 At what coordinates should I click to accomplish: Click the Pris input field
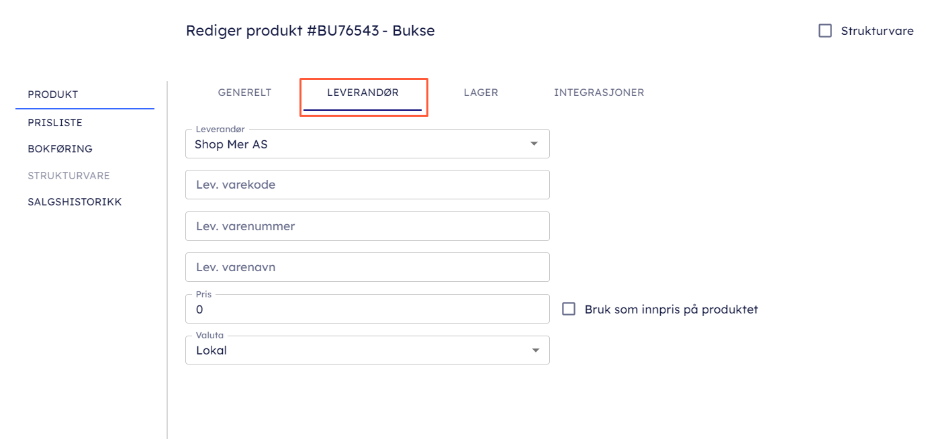point(367,309)
